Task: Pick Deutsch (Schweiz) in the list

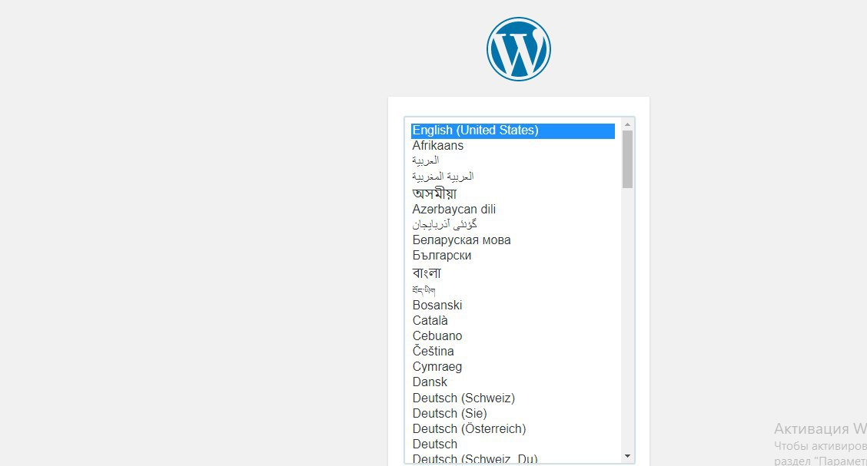Action: click(513, 398)
